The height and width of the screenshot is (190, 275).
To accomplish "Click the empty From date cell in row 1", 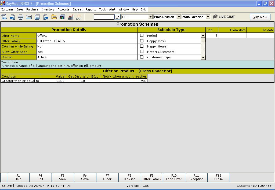I will coord(232,35).
